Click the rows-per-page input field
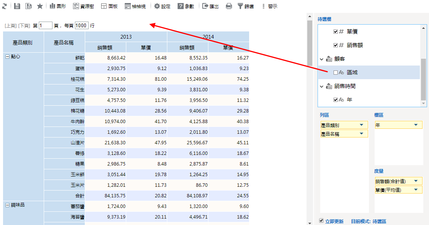Viewport: 429px width, 225px height. pyautogui.click(x=81, y=25)
